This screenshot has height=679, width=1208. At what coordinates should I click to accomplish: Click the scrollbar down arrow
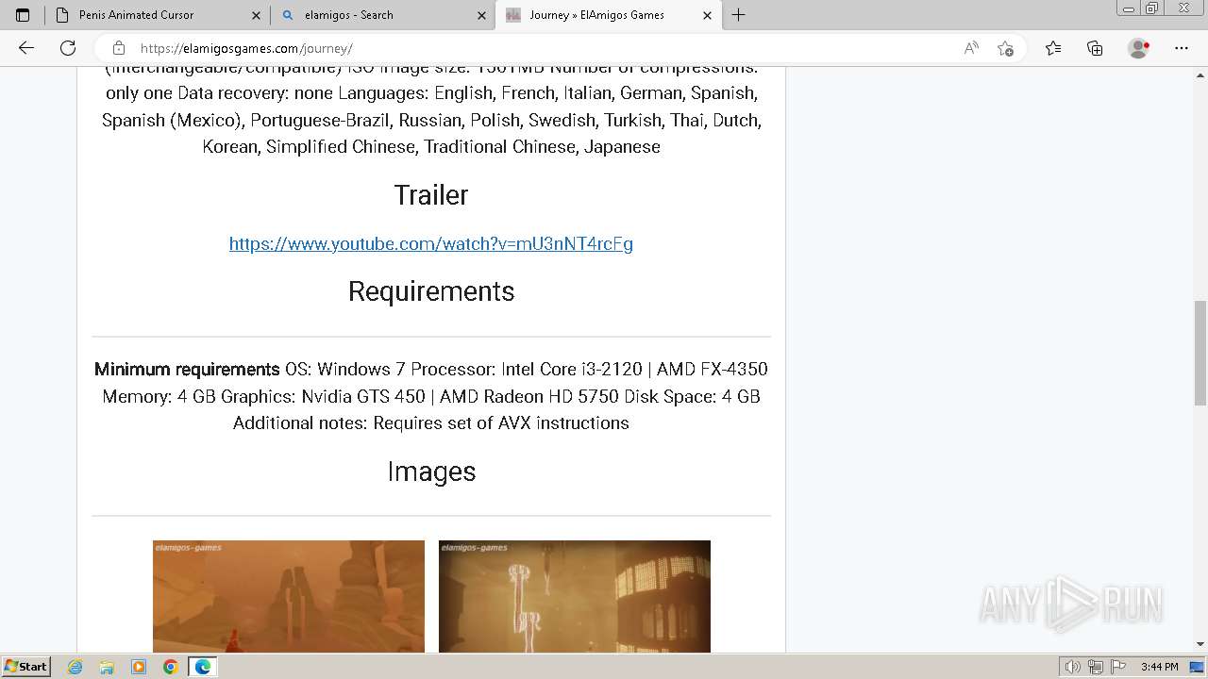tap(1200, 644)
